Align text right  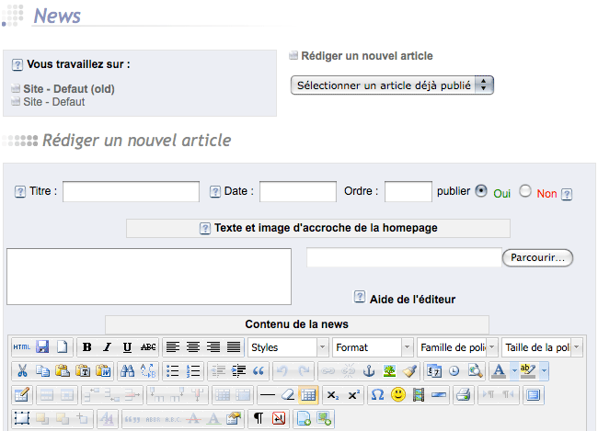click(x=213, y=347)
